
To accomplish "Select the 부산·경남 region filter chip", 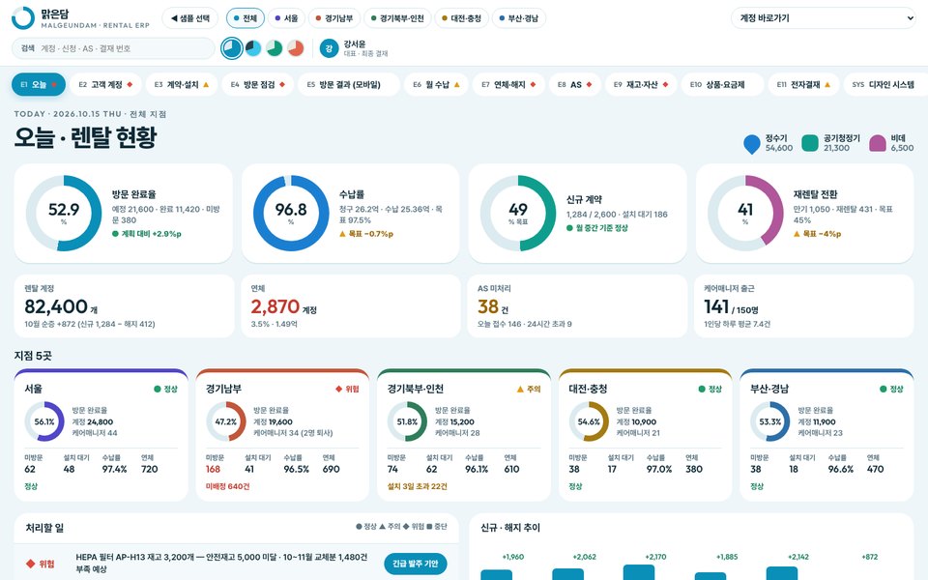I will coord(519,18).
